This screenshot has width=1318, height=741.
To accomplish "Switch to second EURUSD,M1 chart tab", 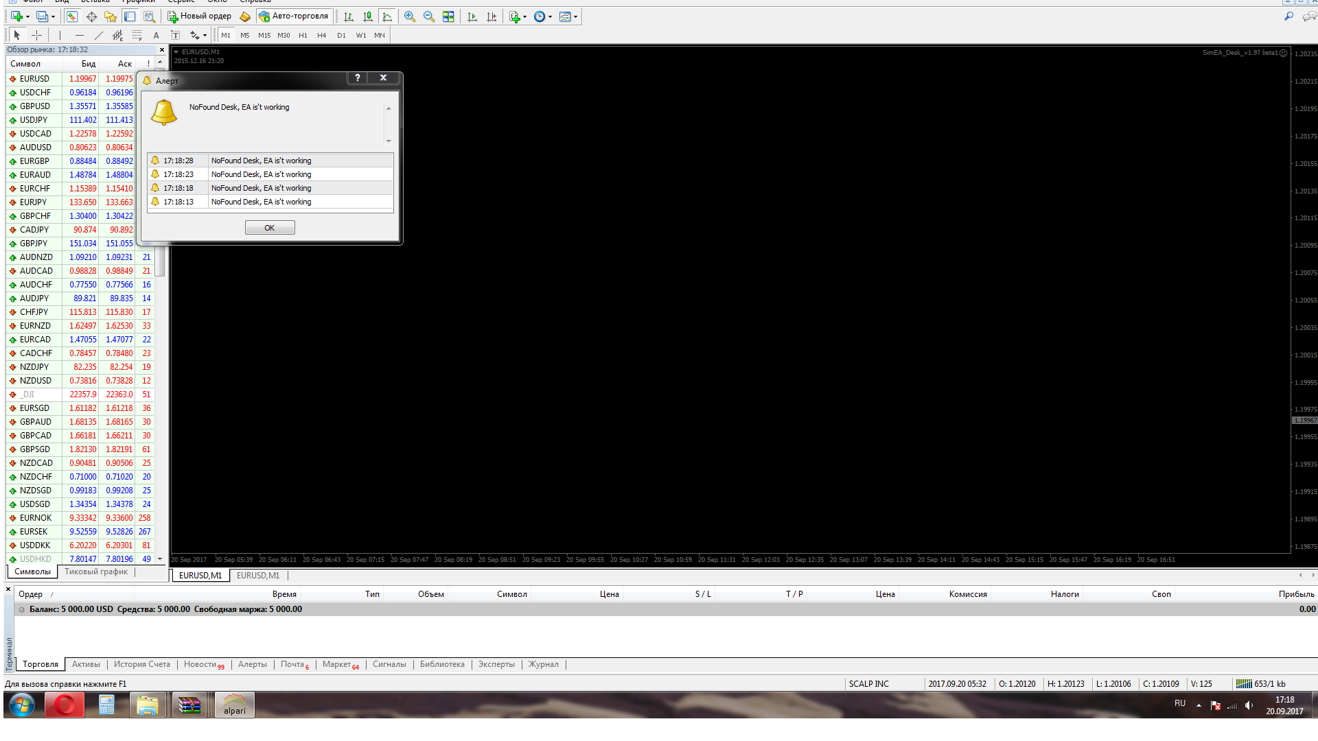I will click(x=258, y=576).
